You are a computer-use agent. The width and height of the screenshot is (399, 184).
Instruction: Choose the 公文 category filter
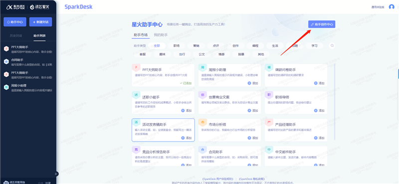click(202, 54)
